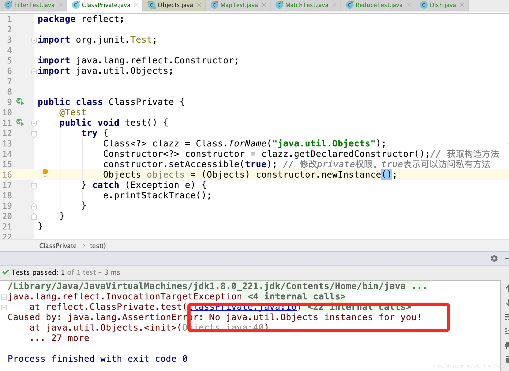Click the MatchTest.java tab file icon
This screenshot has width=509, height=371.
pos(279,5)
